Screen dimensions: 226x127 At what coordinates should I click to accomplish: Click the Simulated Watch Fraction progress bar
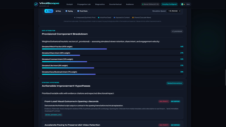pyautogui.click(x=112, y=49)
